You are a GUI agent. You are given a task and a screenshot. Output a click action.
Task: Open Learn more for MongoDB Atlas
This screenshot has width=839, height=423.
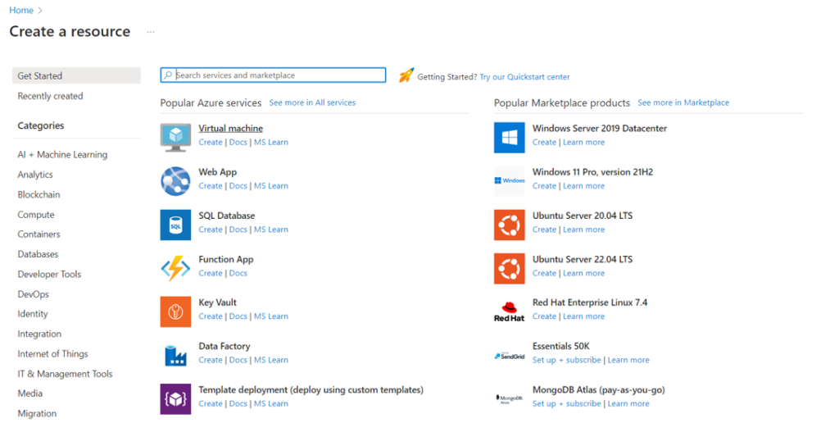[628, 403]
